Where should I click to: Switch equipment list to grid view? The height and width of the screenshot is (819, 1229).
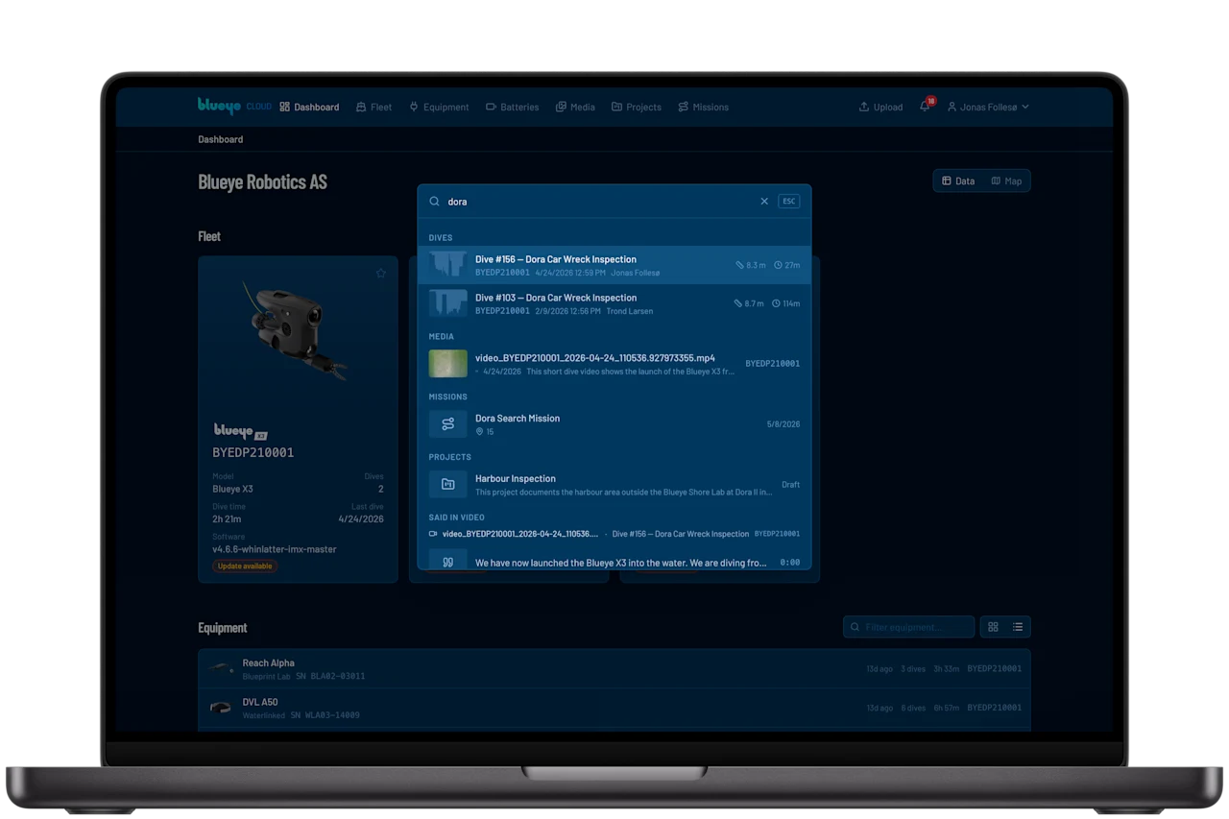point(993,627)
